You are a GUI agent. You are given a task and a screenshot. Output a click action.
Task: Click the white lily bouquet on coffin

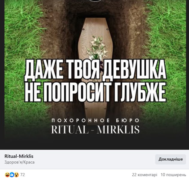point(97,47)
